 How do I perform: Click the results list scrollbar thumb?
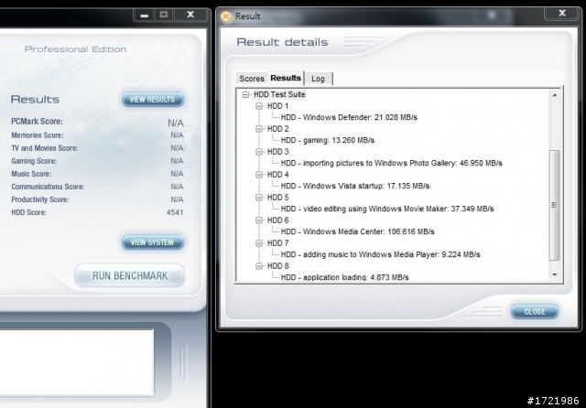pyautogui.click(x=555, y=205)
